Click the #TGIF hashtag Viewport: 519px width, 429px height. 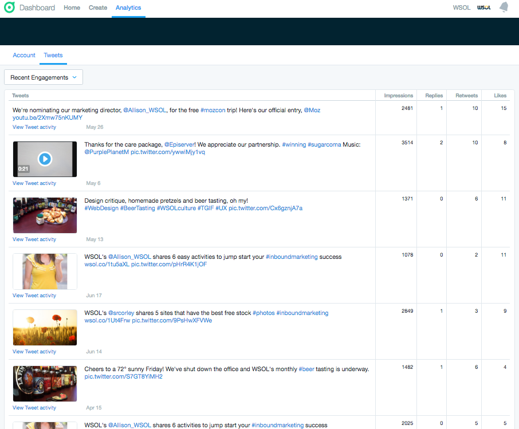point(206,208)
